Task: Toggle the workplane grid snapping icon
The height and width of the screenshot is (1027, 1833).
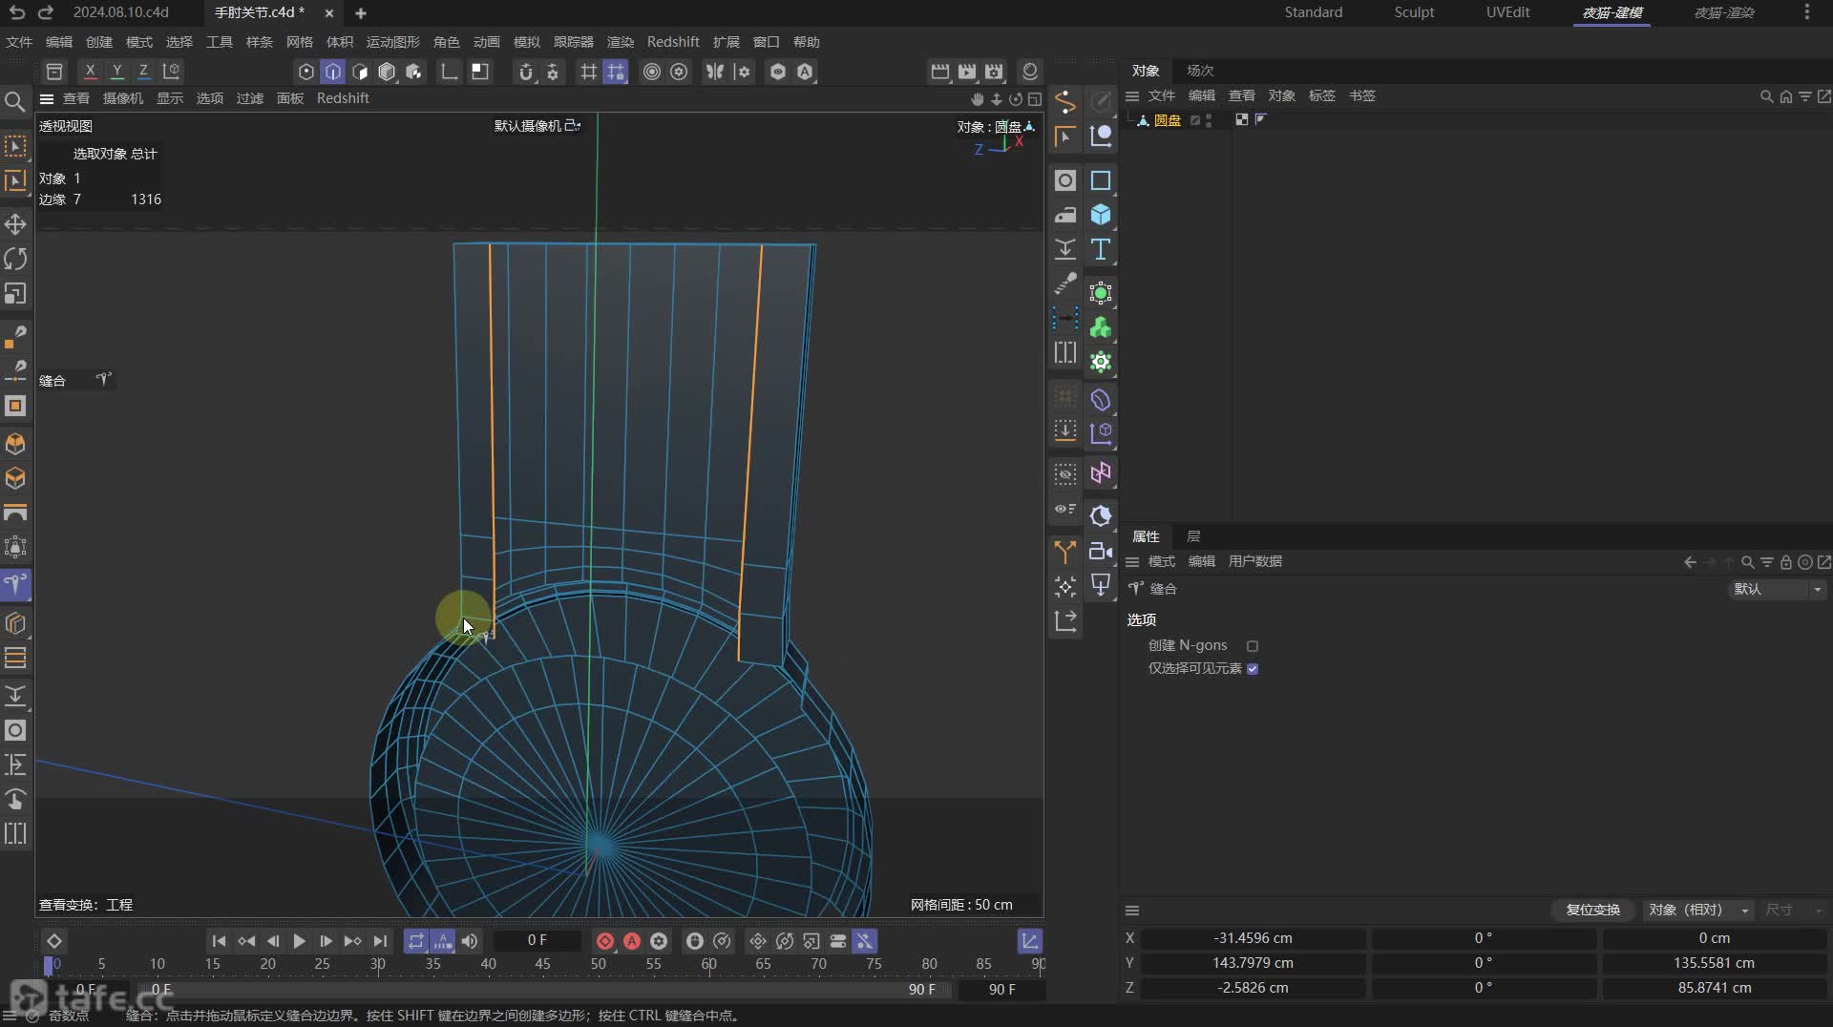Action: click(x=589, y=72)
